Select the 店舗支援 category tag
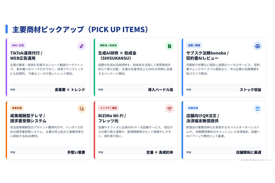The image size is (275, 183). click(x=193, y=108)
